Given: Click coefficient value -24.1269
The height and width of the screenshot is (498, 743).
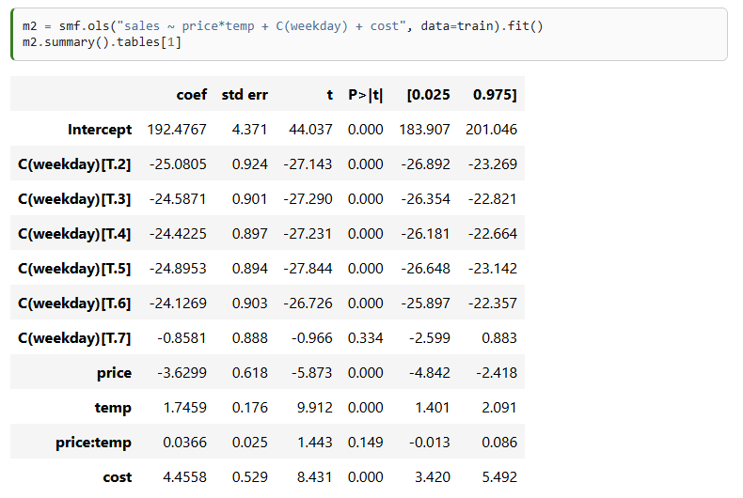Looking at the screenshot, I should [x=178, y=303].
